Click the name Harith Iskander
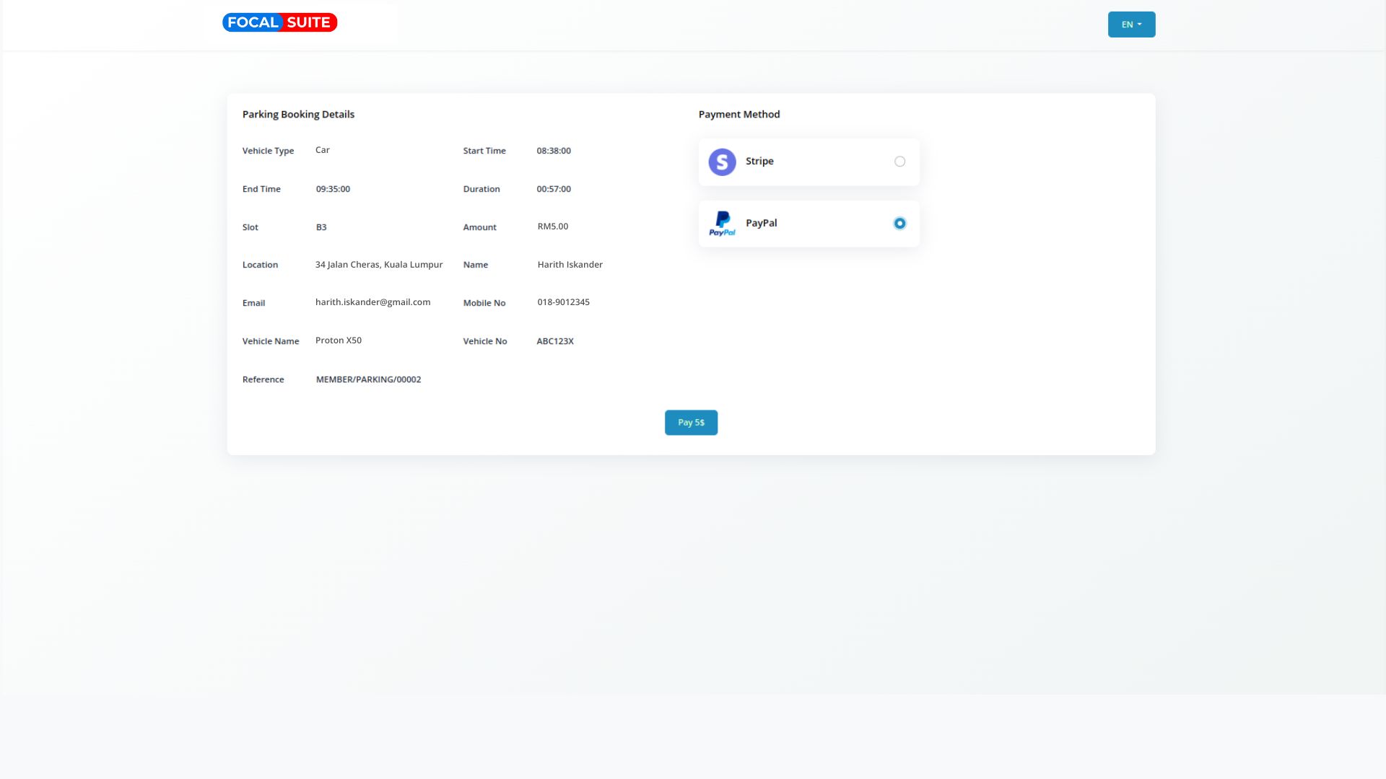 [570, 265]
